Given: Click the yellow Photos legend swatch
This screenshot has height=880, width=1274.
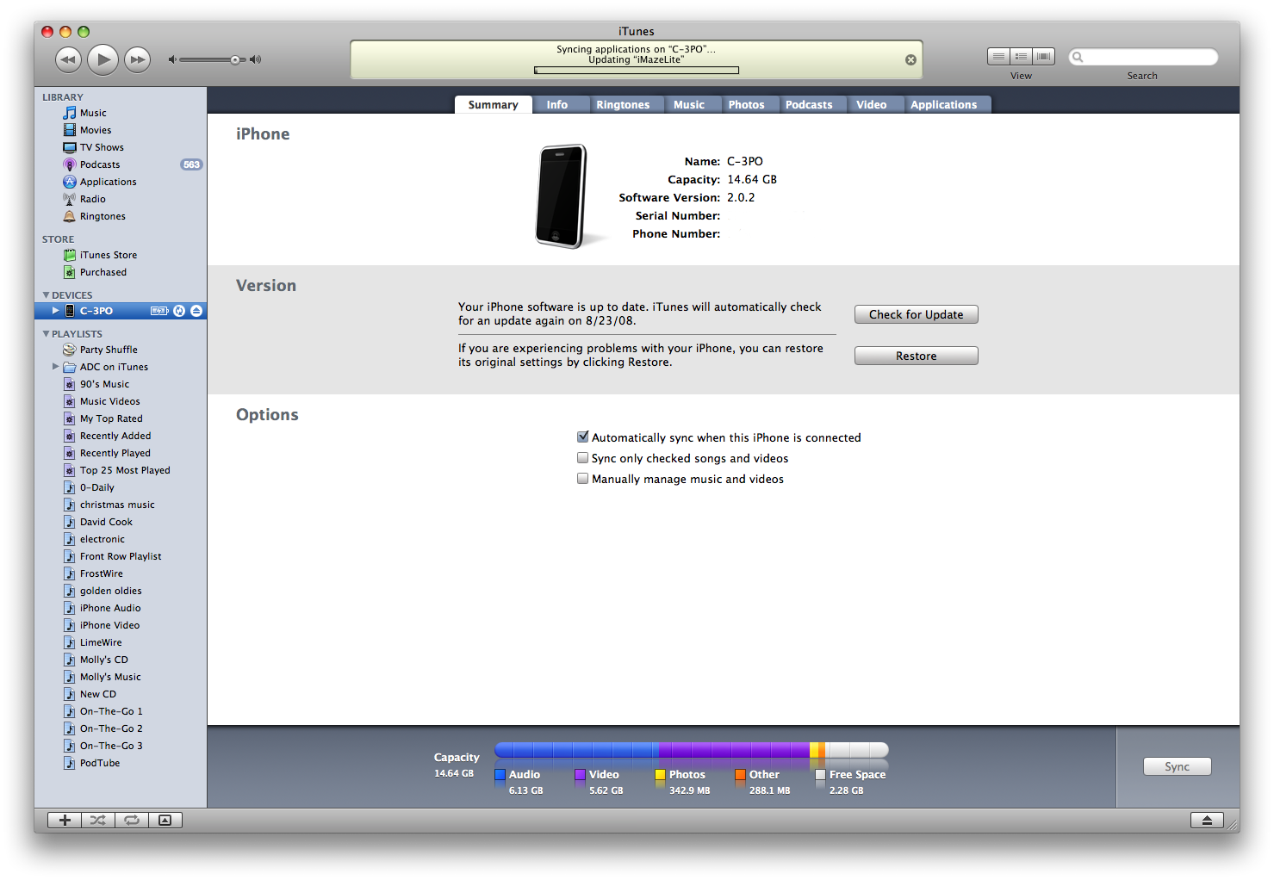Looking at the screenshot, I should point(660,775).
